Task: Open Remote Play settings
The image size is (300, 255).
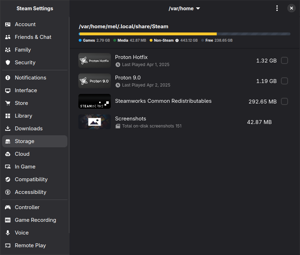Action: (x=35, y=245)
